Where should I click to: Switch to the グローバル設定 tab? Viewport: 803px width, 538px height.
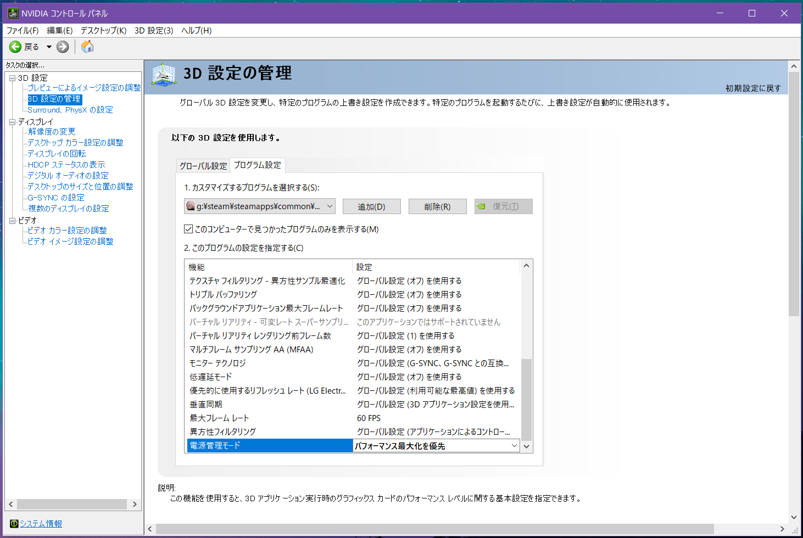tap(203, 166)
